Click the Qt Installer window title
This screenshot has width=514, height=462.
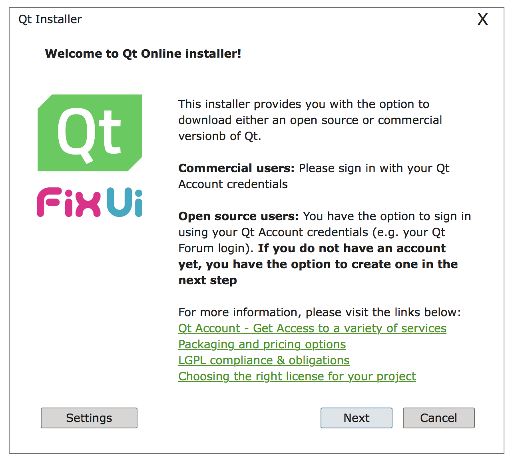pyautogui.click(x=50, y=19)
